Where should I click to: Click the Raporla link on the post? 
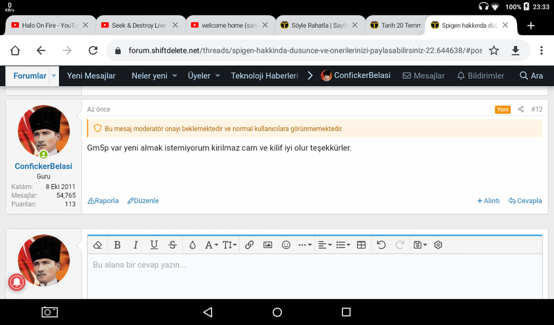coord(103,201)
